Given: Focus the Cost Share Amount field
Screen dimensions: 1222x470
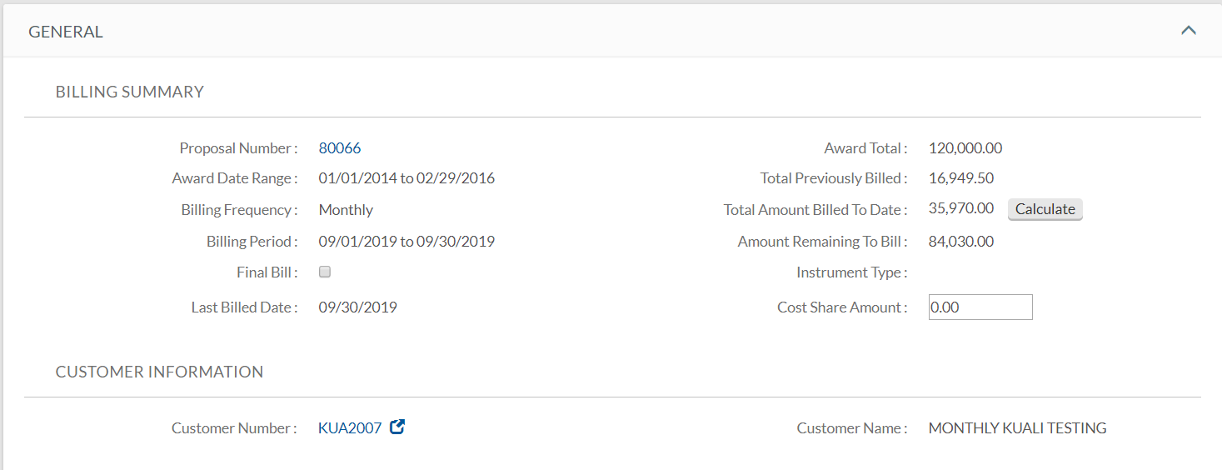Looking at the screenshot, I should coord(980,307).
